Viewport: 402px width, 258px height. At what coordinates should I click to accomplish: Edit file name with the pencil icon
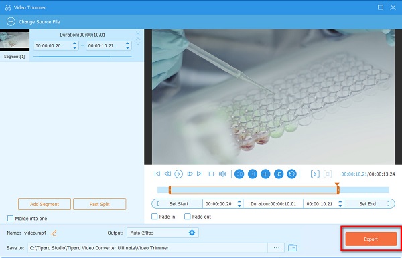[x=54, y=233]
